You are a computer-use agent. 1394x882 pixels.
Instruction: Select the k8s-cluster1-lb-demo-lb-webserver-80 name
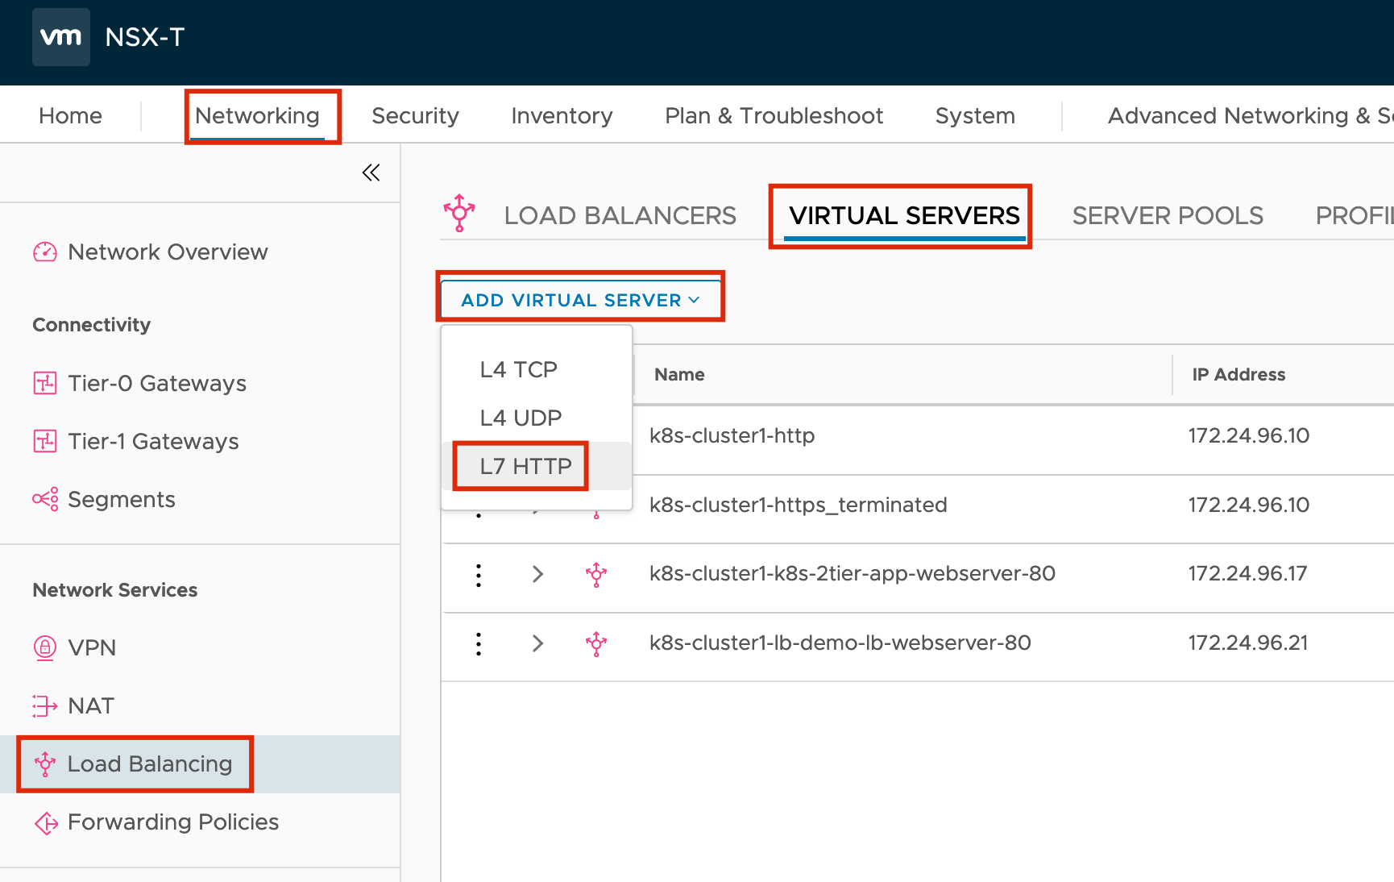(840, 643)
